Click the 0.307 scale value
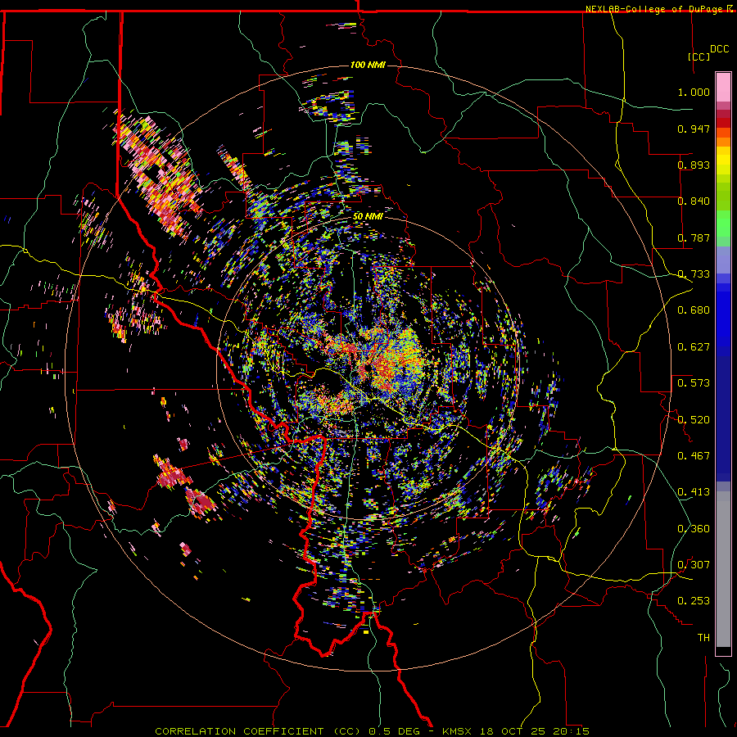Image resolution: width=737 pixels, height=737 pixels. [694, 565]
